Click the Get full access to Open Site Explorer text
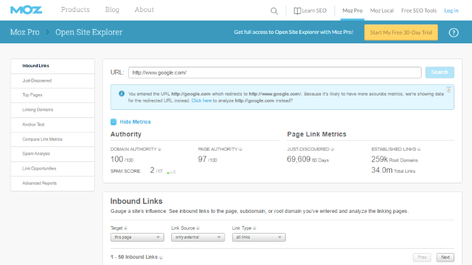Screen dimensions: 472x265 pos(293,32)
